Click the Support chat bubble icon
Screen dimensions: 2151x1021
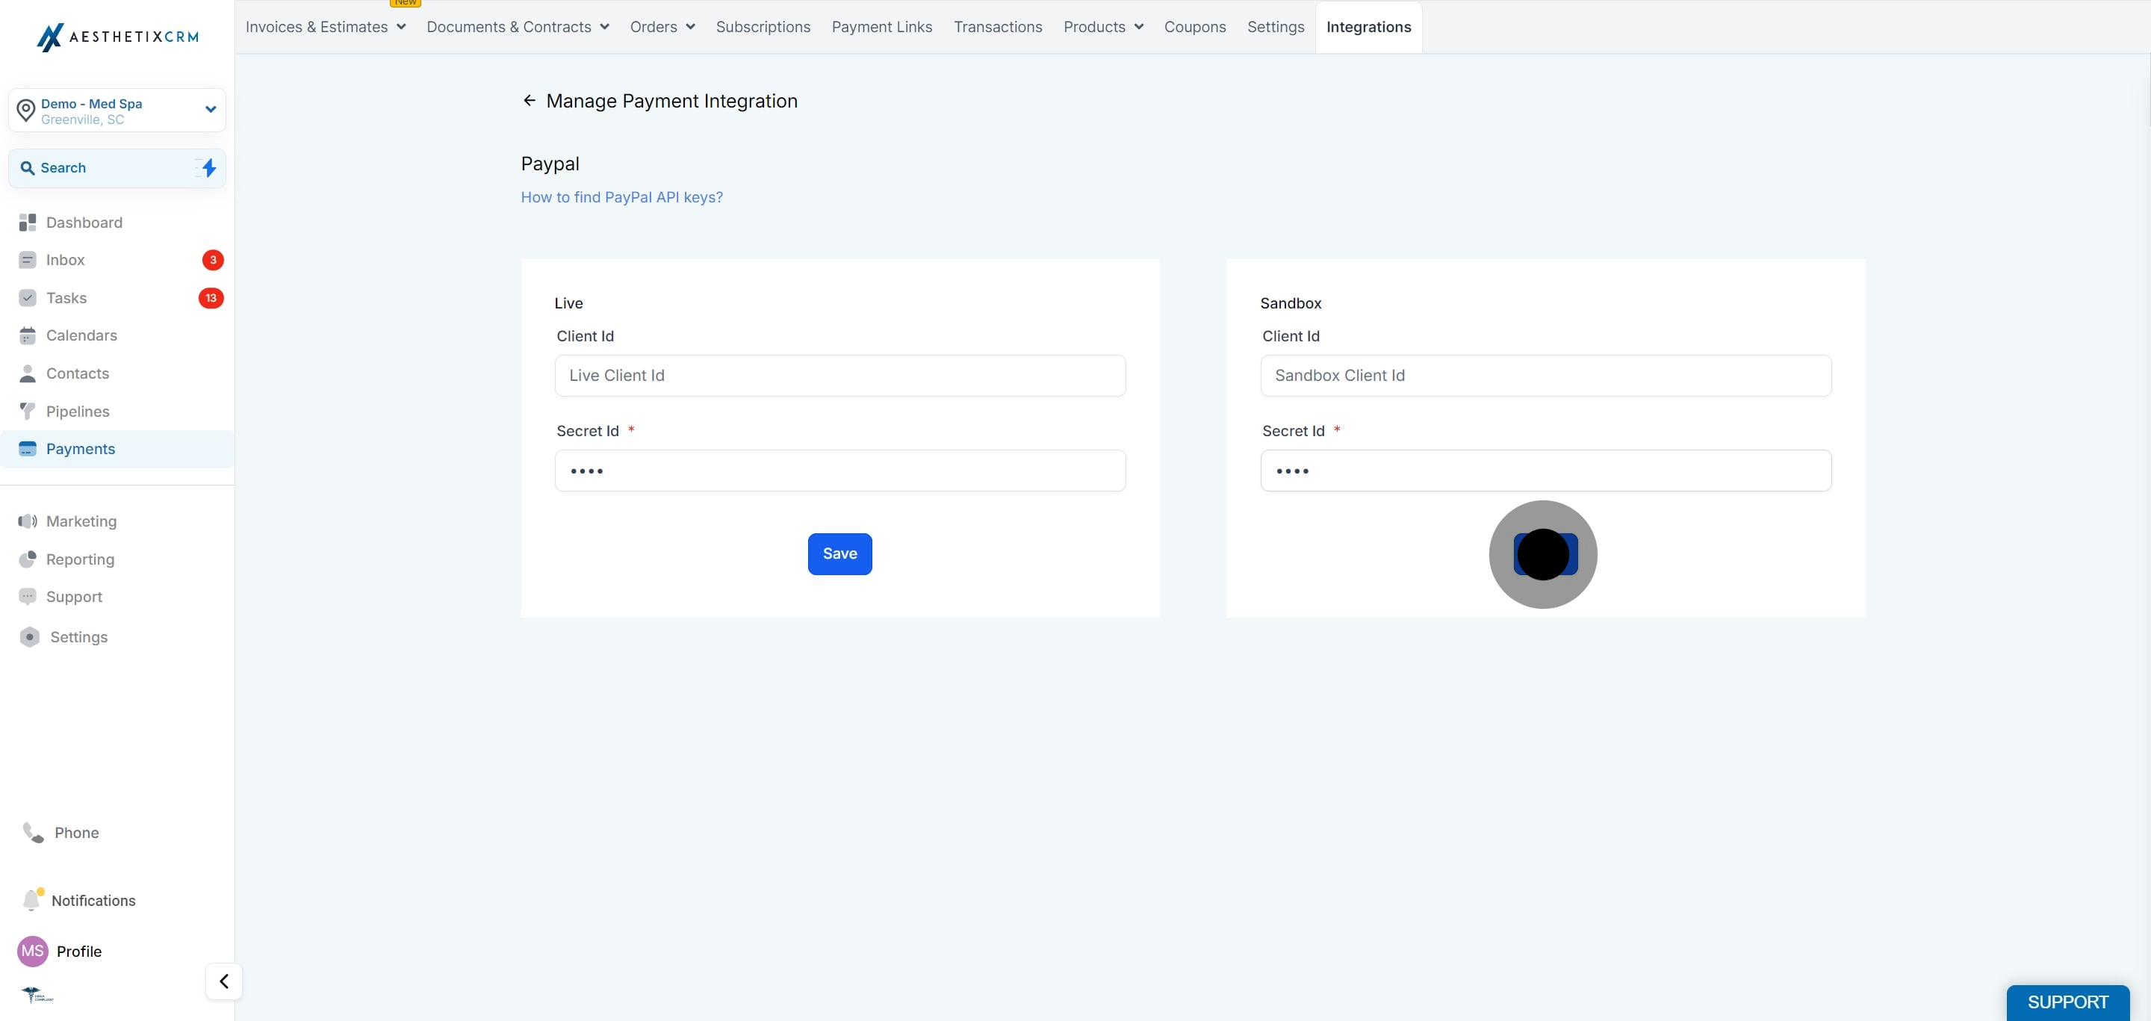click(28, 597)
